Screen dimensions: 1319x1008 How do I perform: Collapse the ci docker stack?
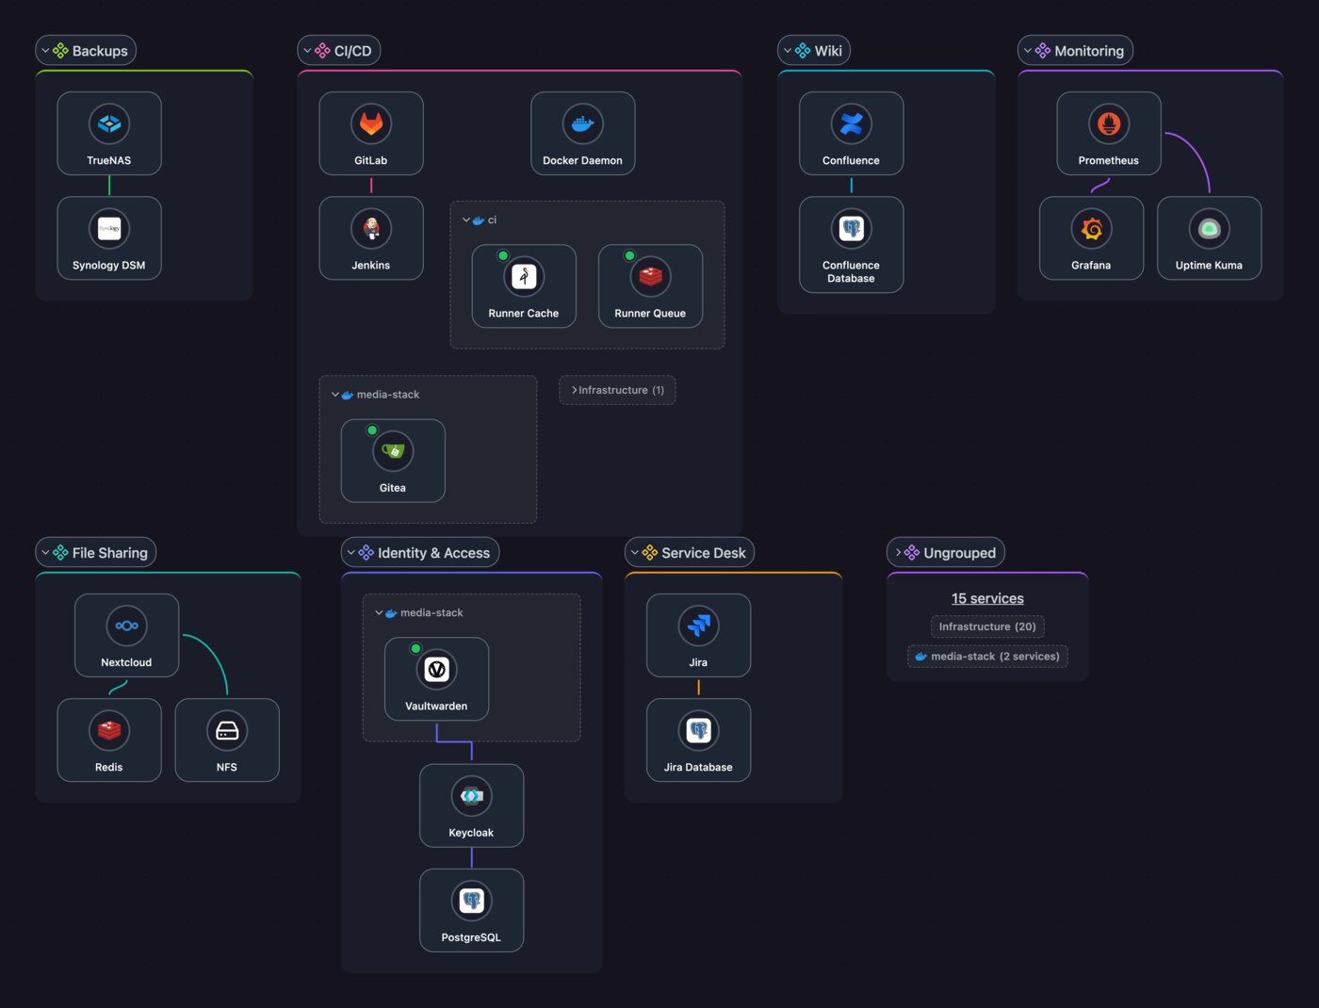point(466,220)
